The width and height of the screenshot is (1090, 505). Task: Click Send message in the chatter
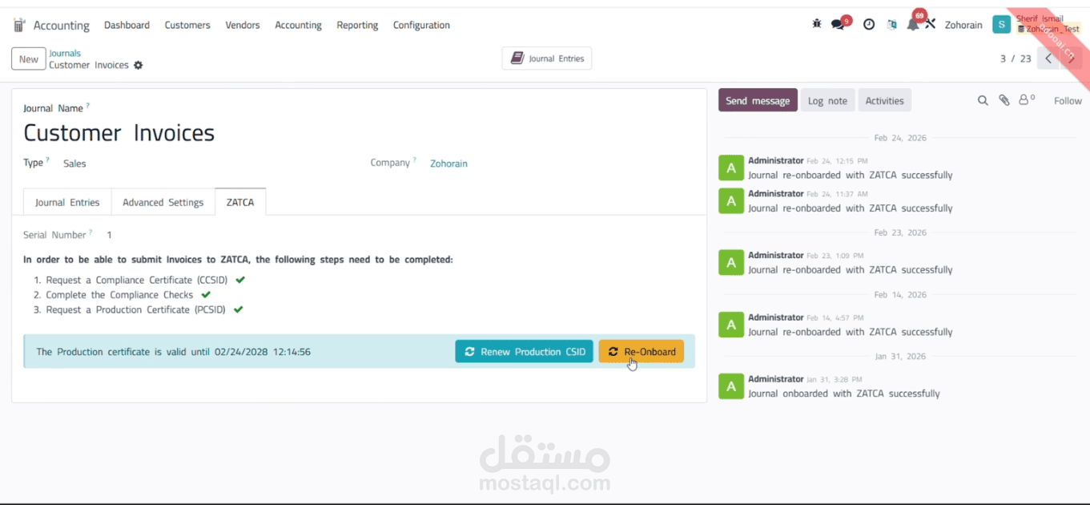coord(758,100)
